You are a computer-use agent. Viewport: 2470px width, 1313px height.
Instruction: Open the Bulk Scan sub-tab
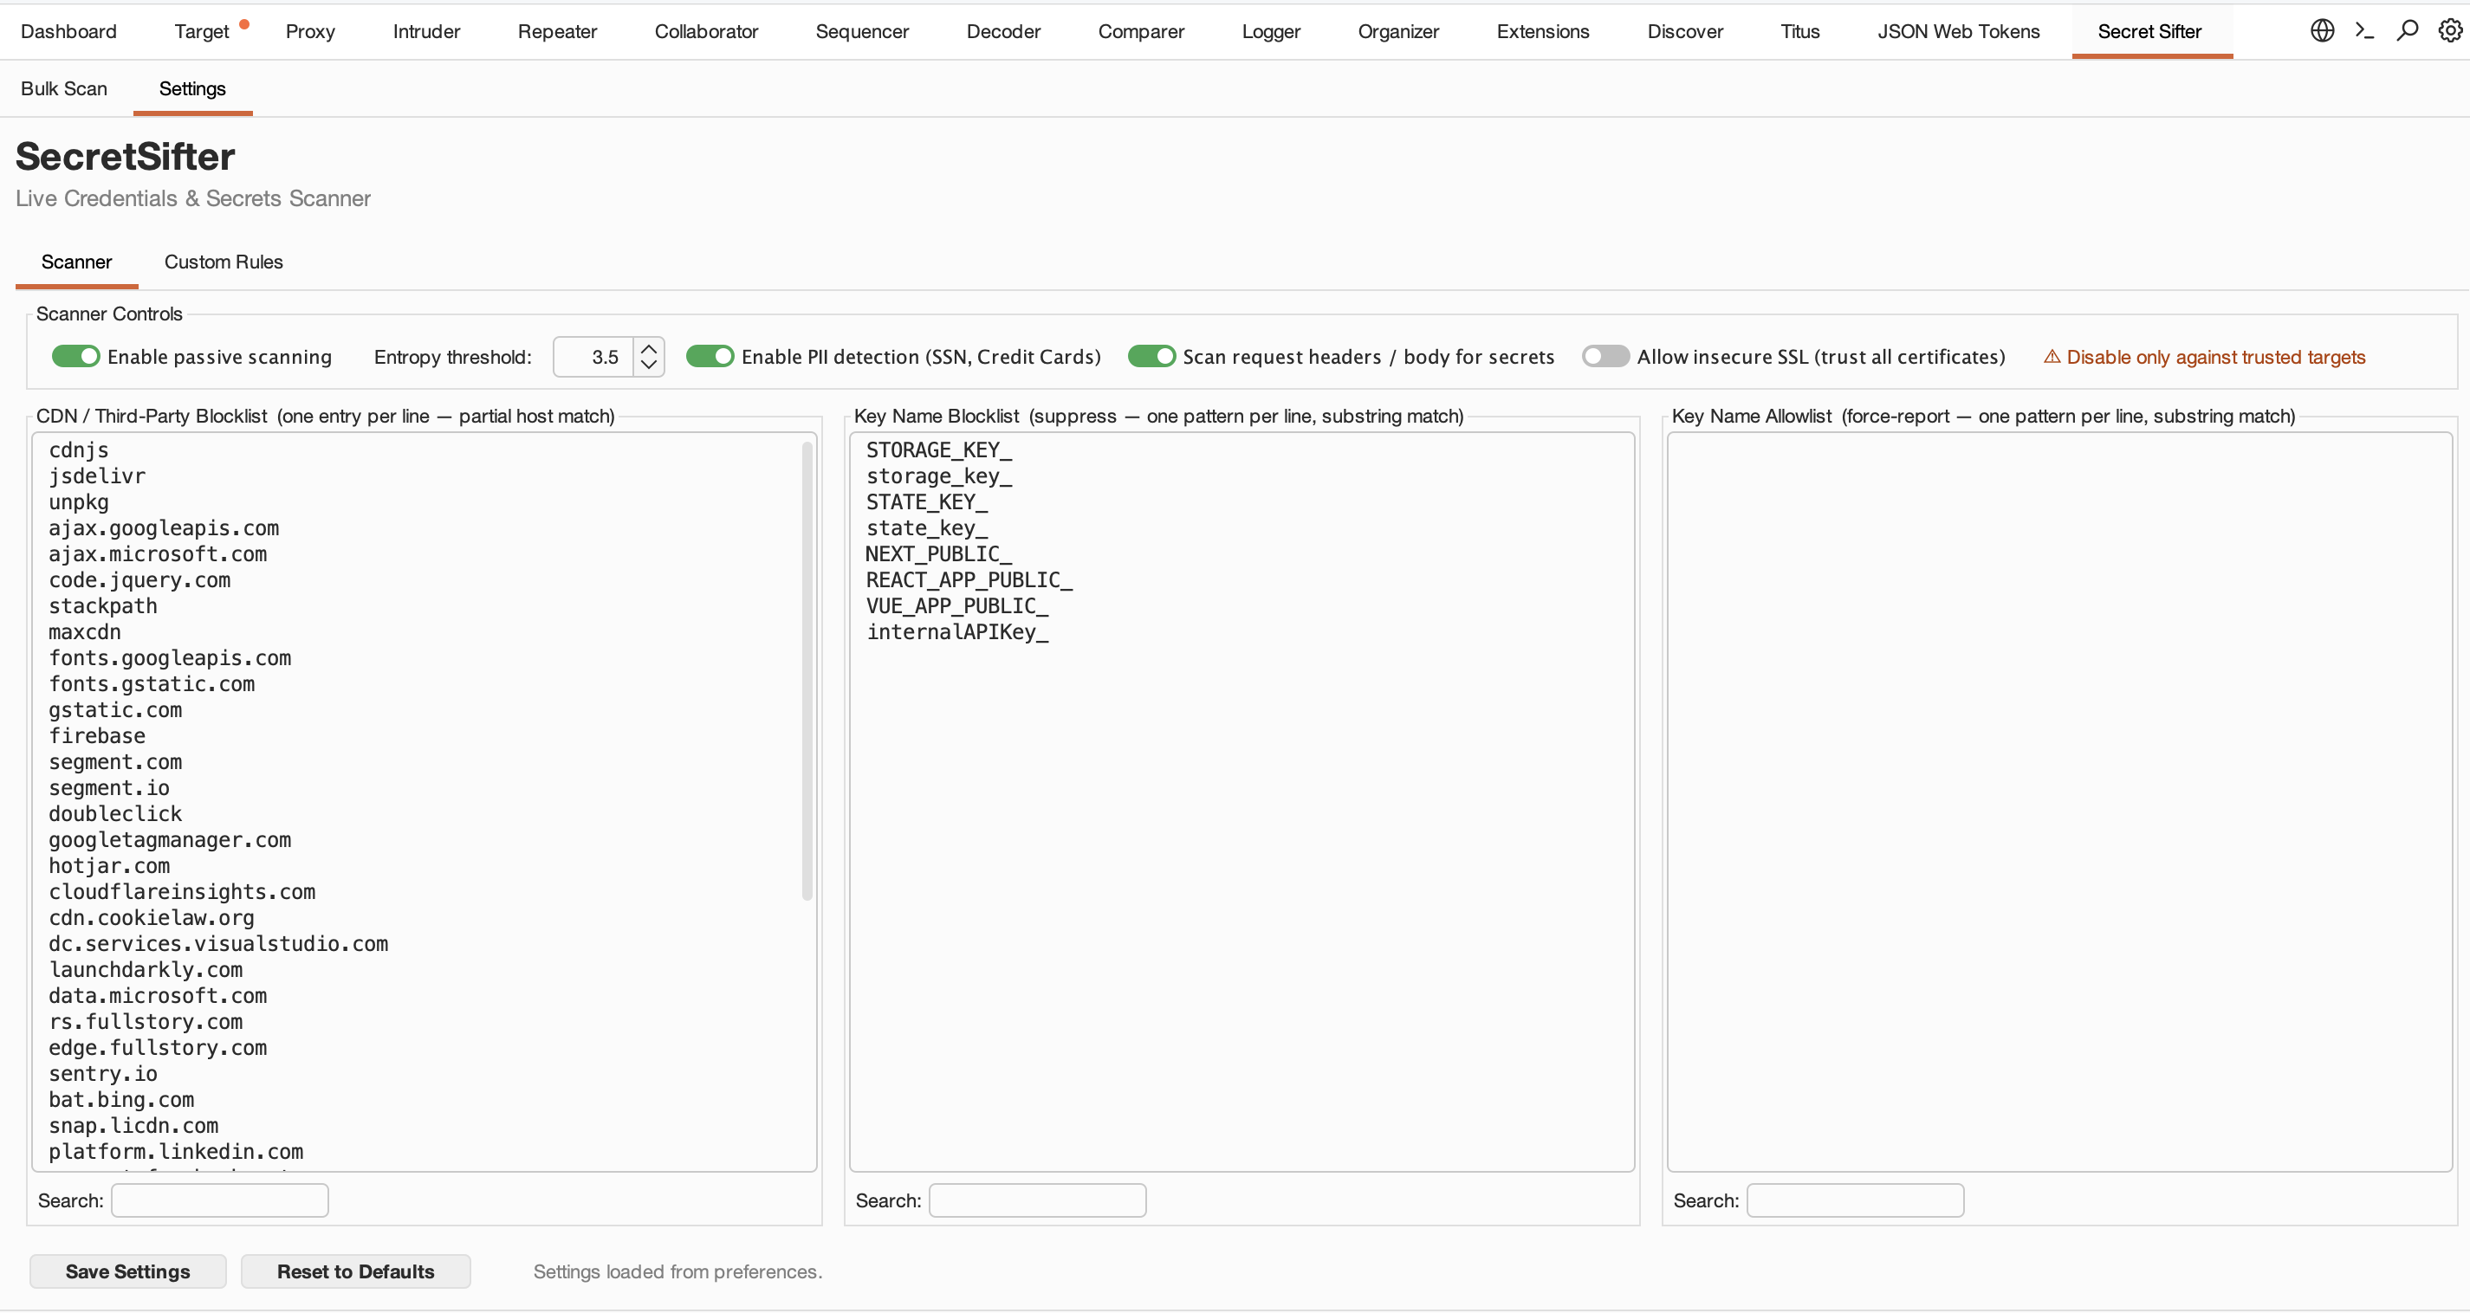coord(64,88)
